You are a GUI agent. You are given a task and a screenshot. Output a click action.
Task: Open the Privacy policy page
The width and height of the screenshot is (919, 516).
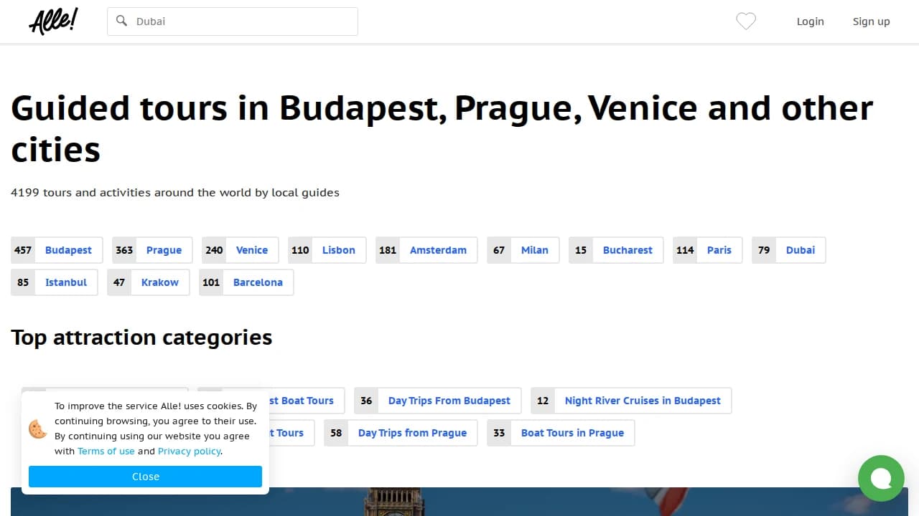click(x=189, y=451)
